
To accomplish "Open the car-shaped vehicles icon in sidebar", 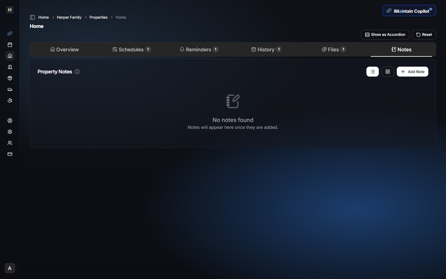I will click(10, 90).
